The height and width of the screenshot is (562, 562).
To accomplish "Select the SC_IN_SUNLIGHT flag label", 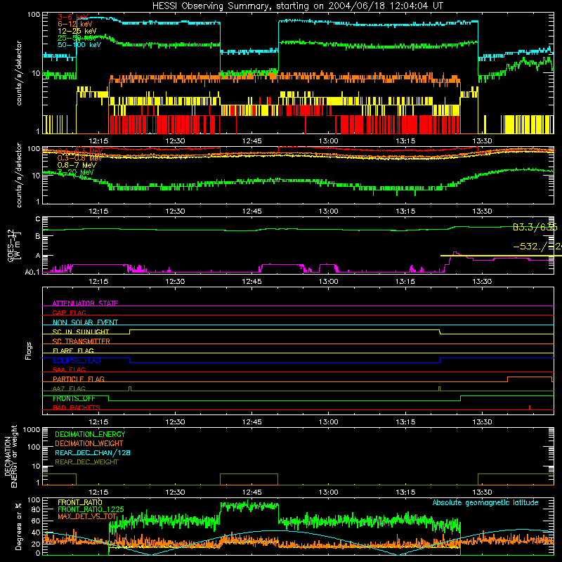I will [81, 332].
